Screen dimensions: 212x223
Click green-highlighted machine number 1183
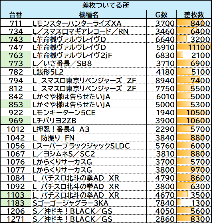point(16,202)
